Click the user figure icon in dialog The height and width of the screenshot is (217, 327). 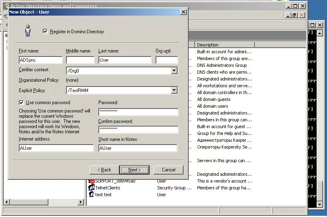click(28, 31)
